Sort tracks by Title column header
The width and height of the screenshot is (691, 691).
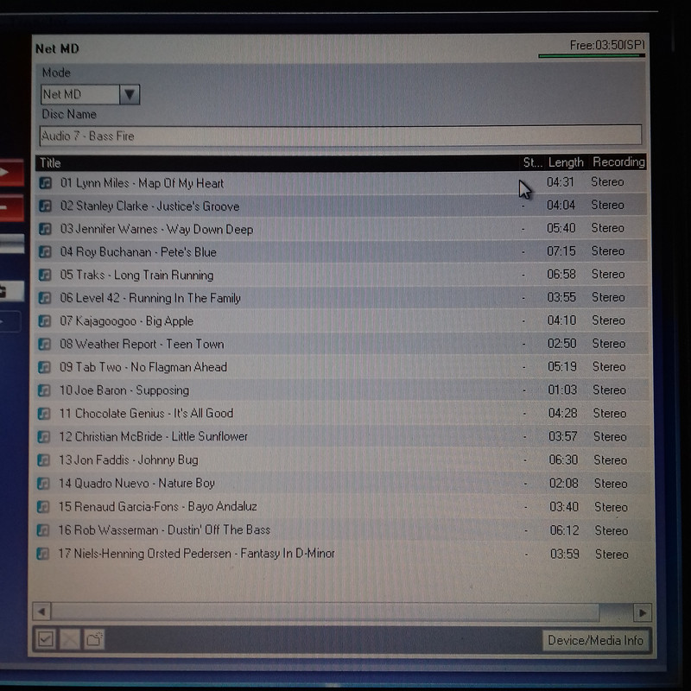[x=50, y=163]
